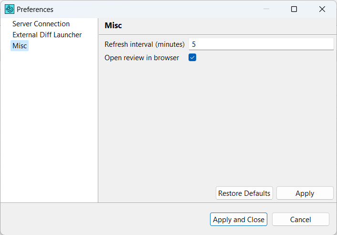Click the Preferences title text

35,10
